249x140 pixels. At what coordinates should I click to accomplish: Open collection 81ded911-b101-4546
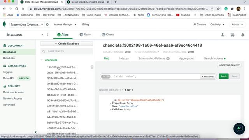pyautogui.click(x=62, y=95)
